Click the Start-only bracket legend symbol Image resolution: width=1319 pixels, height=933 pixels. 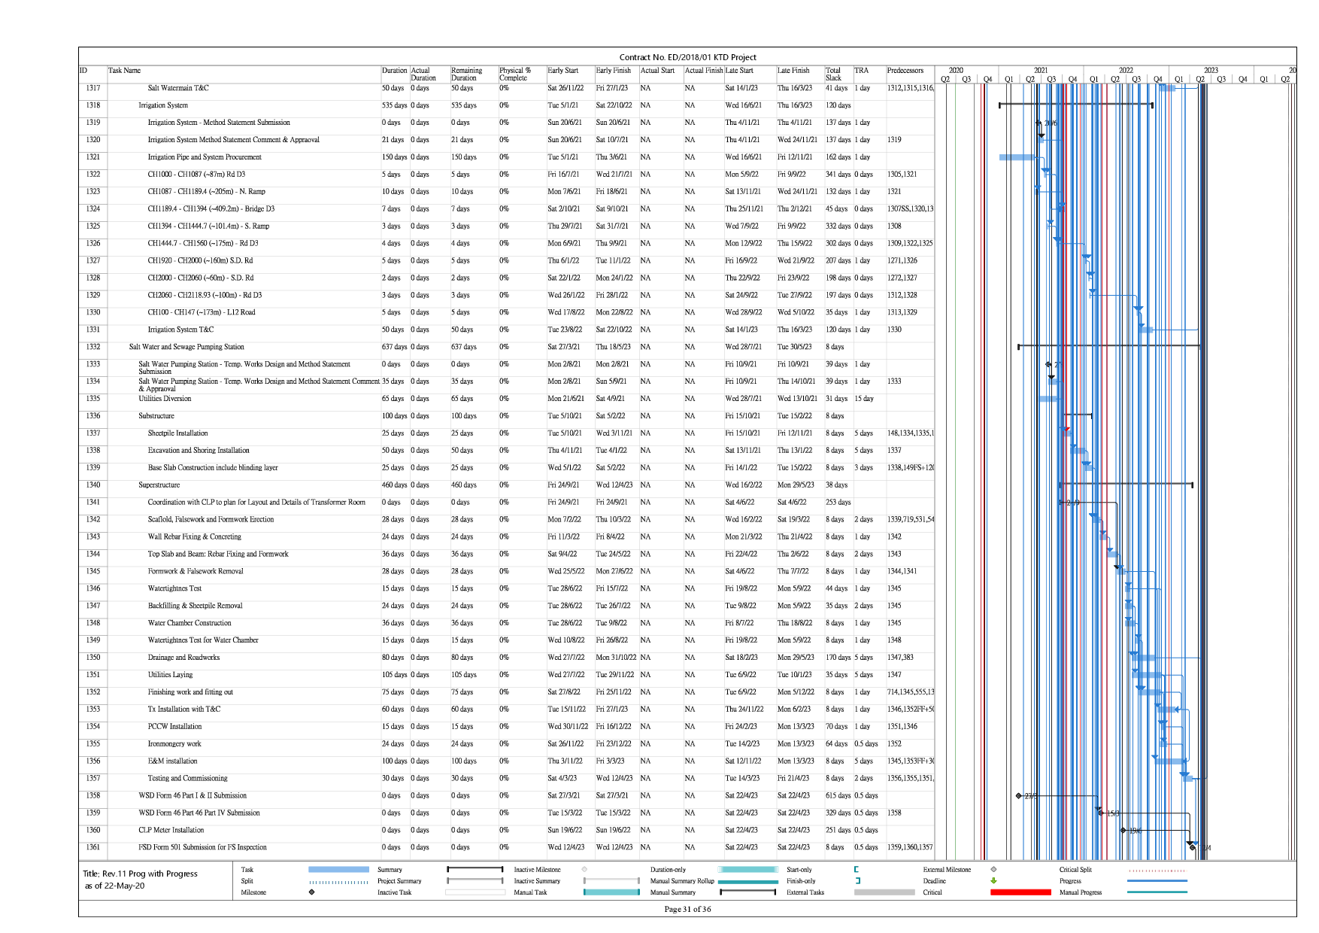(x=857, y=870)
